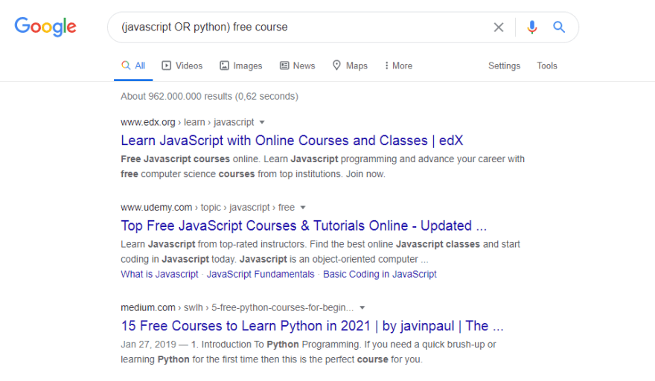
Task: Open 15 Free Courses to Learn Python result
Action: (312, 325)
